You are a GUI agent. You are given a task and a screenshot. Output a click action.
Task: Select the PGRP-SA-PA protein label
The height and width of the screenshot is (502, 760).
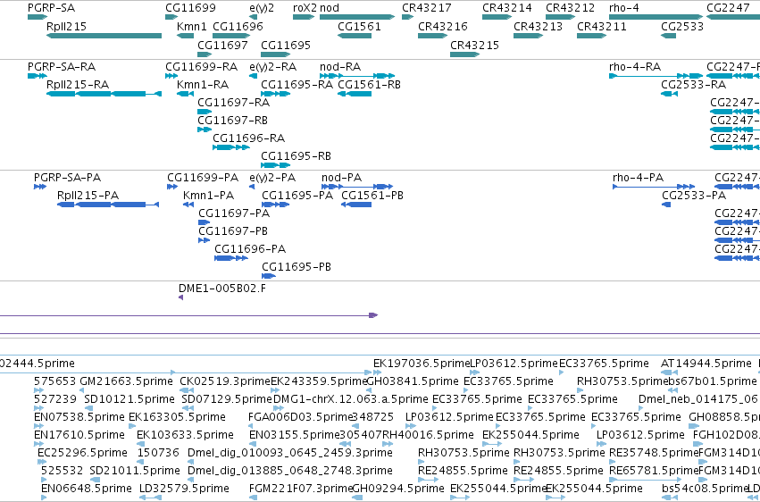(67, 178)
